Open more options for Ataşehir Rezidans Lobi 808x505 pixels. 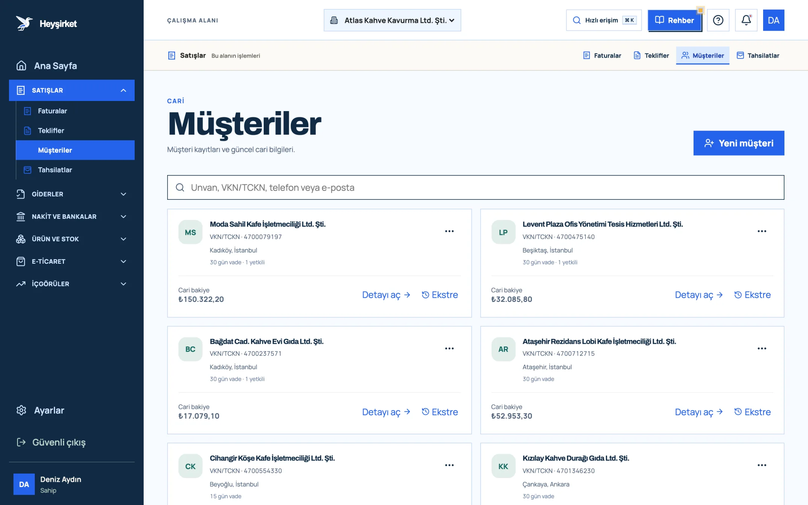[762, 348]
